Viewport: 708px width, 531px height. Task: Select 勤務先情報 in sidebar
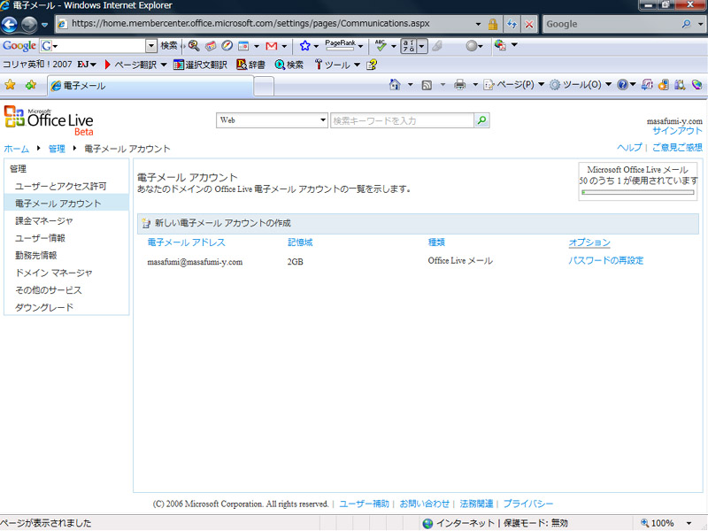(36, 255)
